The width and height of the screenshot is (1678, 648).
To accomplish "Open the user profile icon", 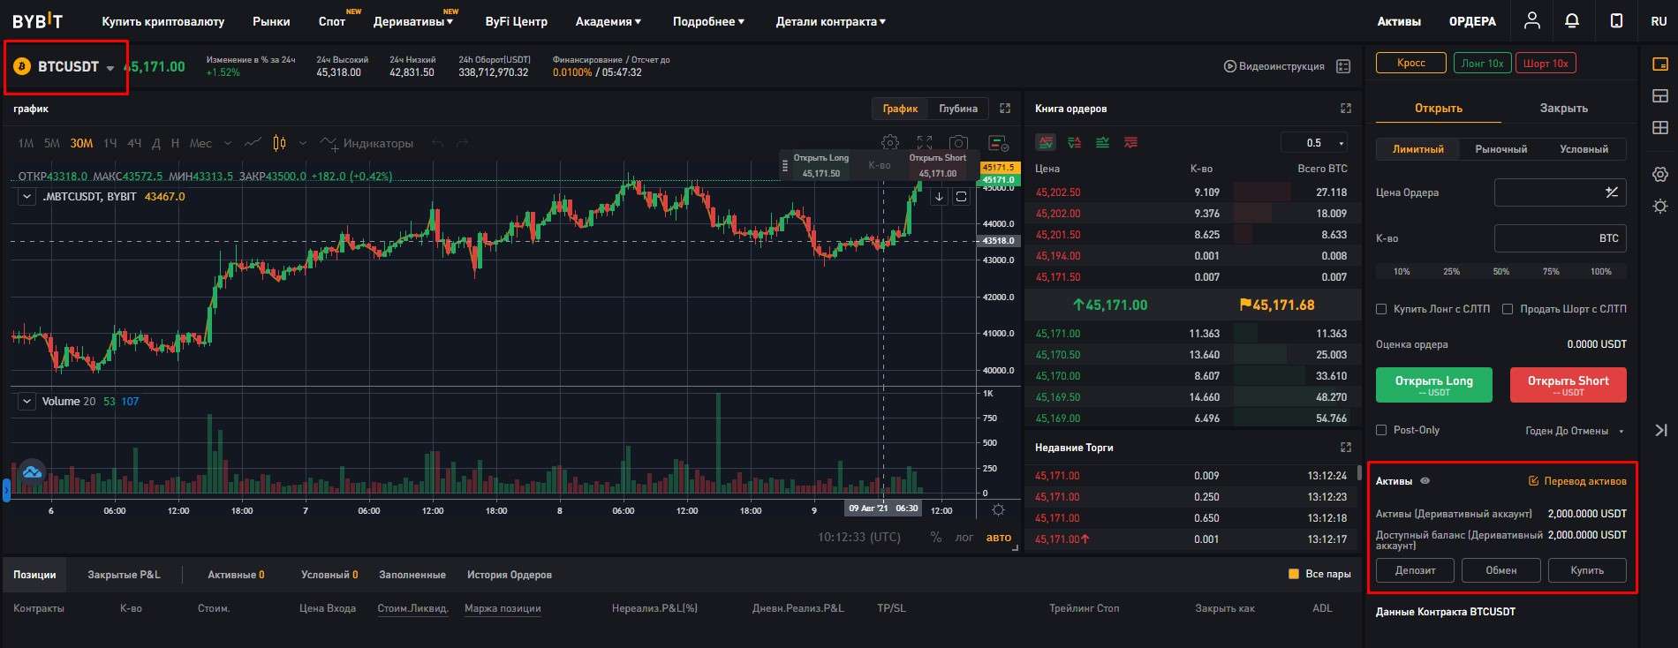I will (1532, 20).
